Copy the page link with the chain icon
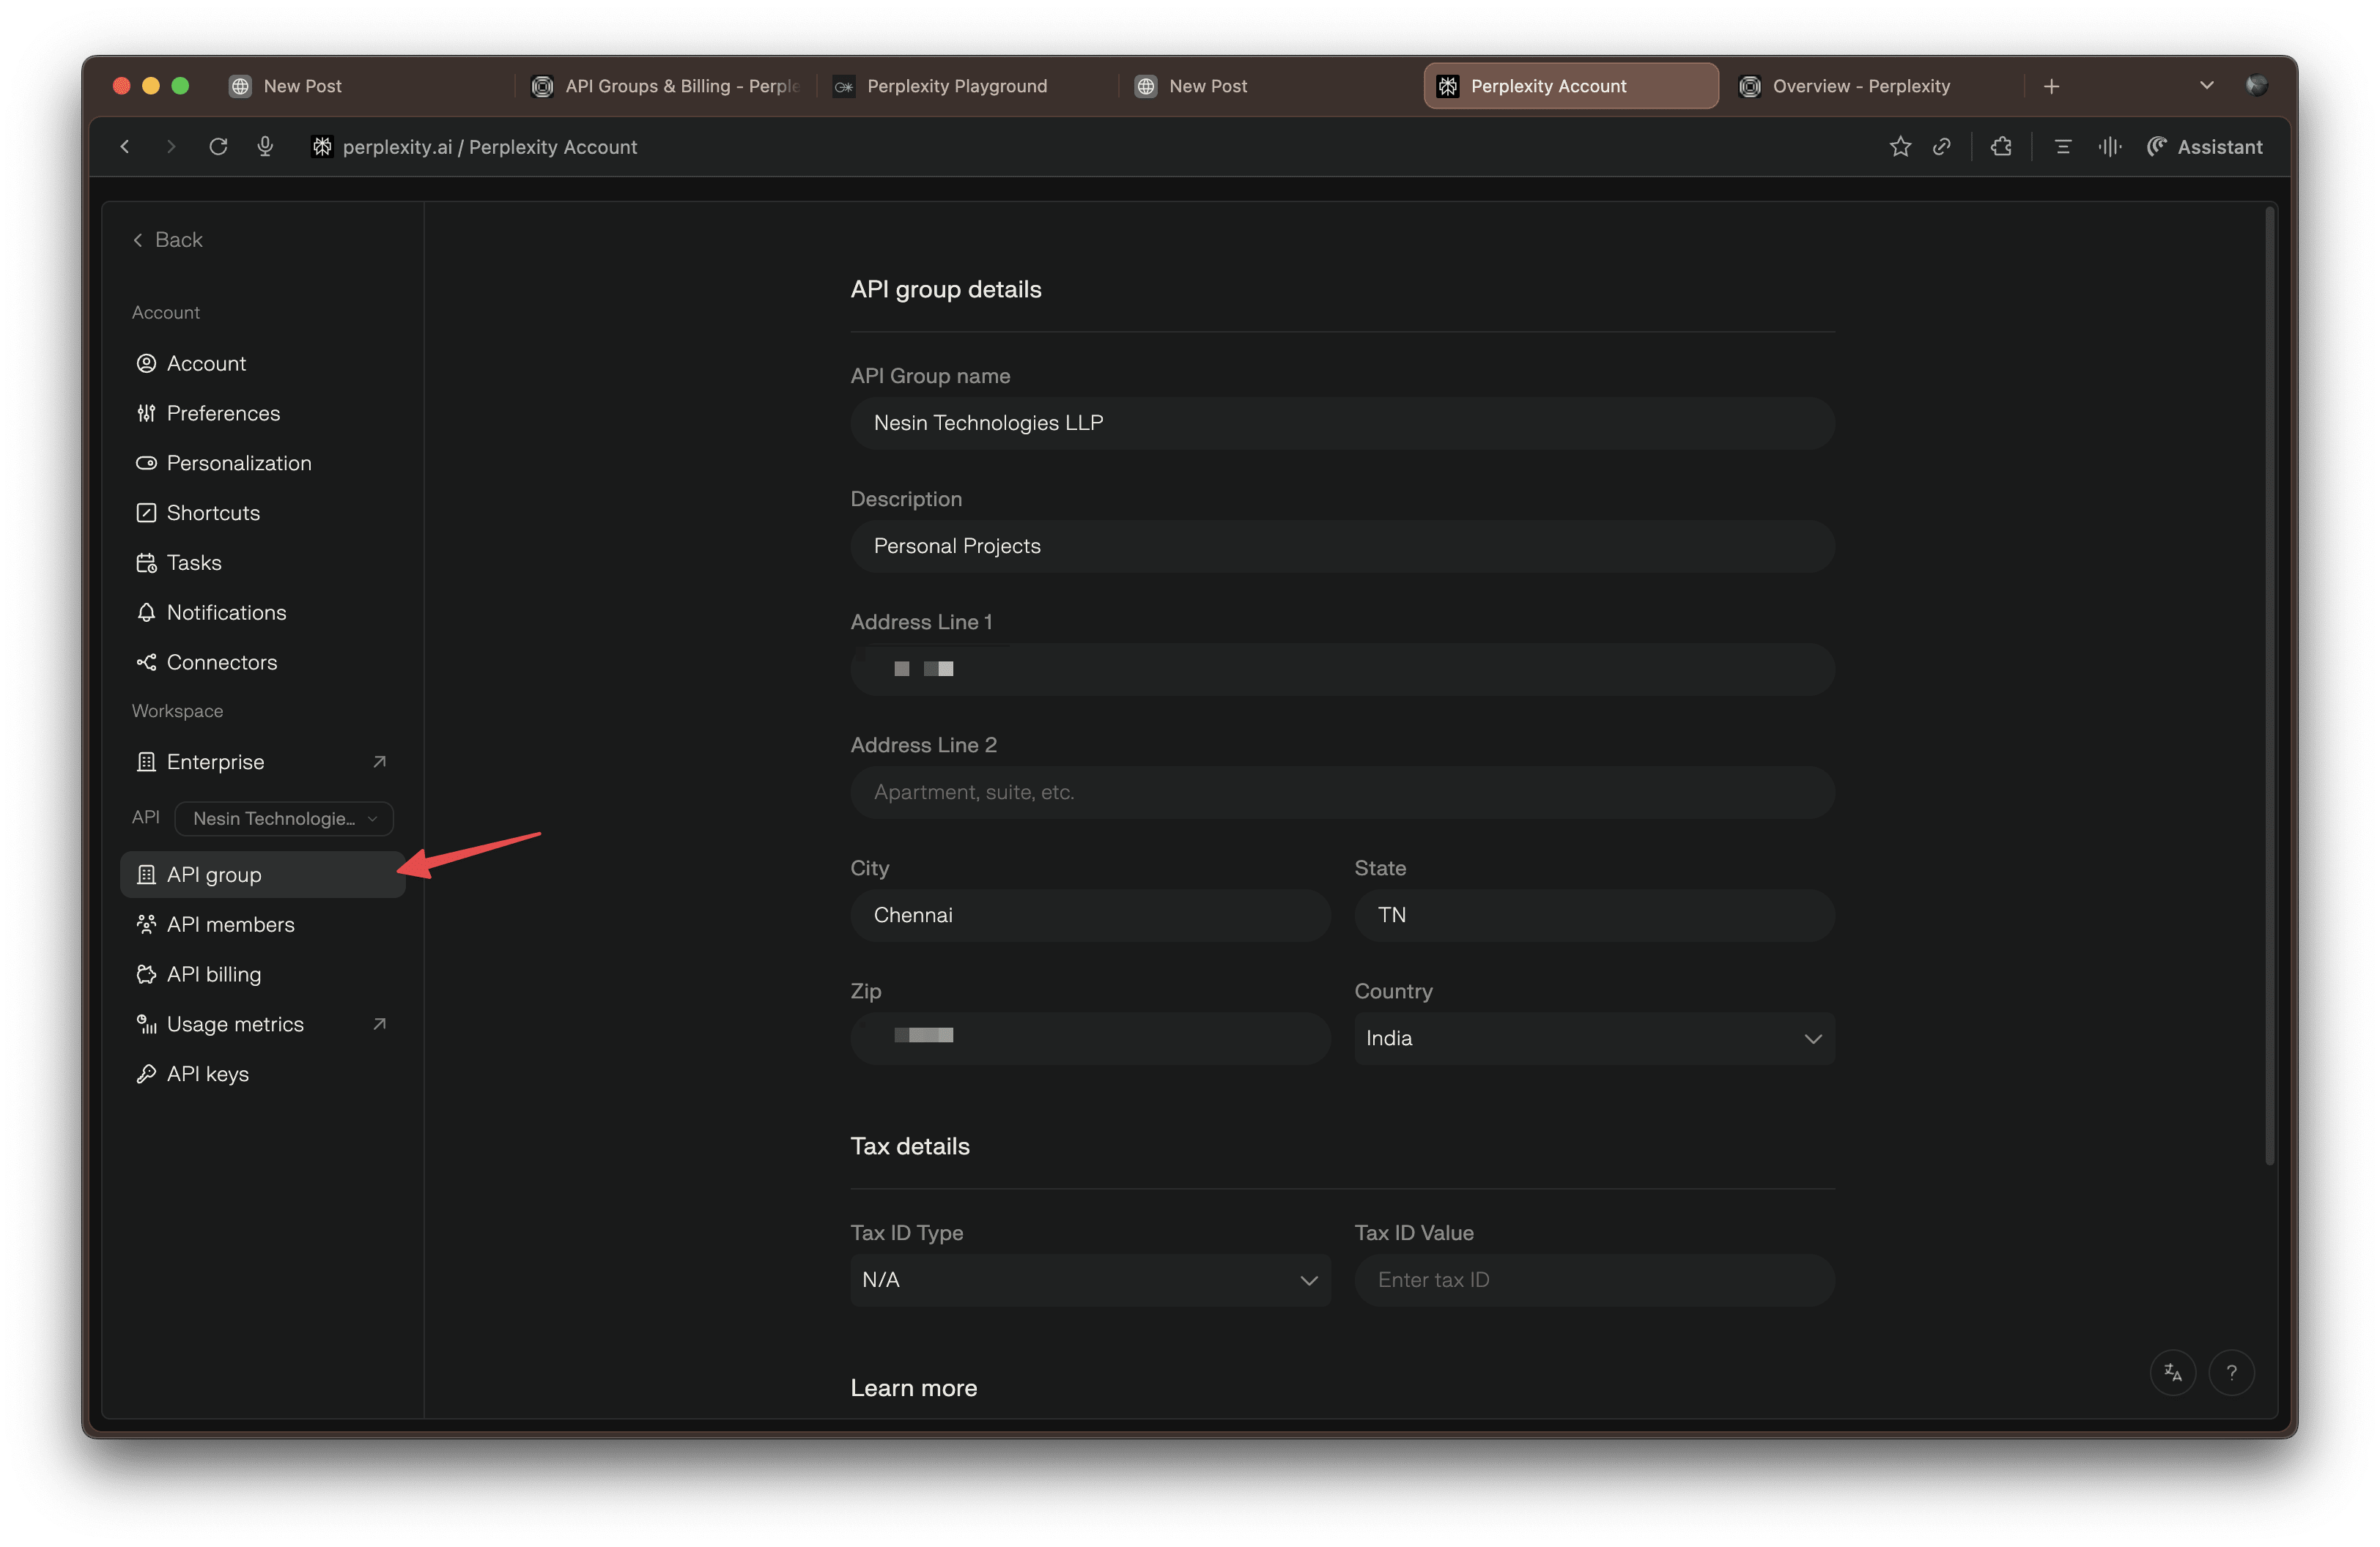 (1942, 147)
